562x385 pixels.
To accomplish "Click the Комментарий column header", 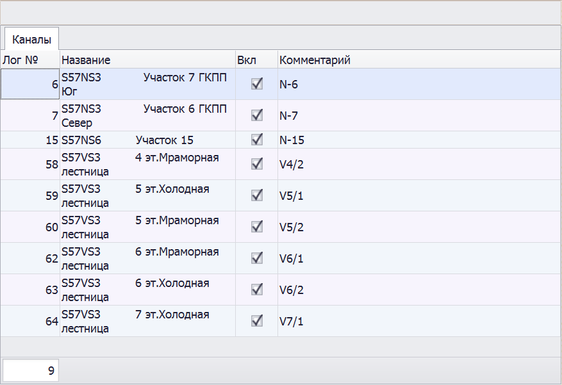I will 417,60.
